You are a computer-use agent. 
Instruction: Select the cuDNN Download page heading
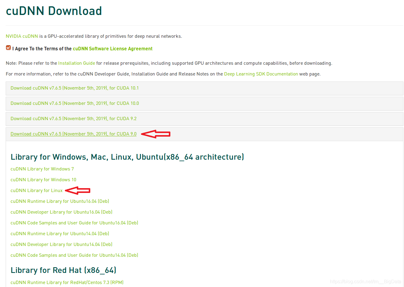[x=54, y=11]
